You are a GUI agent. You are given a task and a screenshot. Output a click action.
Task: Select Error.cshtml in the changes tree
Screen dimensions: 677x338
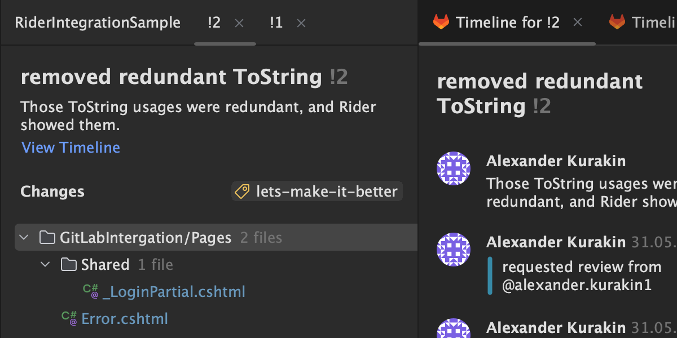point(125,319)
